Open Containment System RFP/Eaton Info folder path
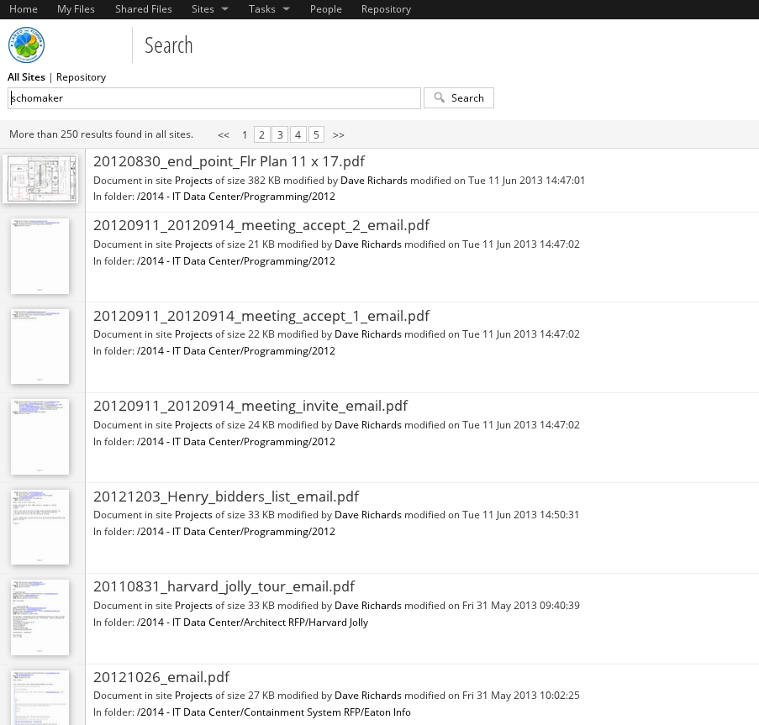Image resolution: width=759 pixels, height=725 pixels. (273, 712)
